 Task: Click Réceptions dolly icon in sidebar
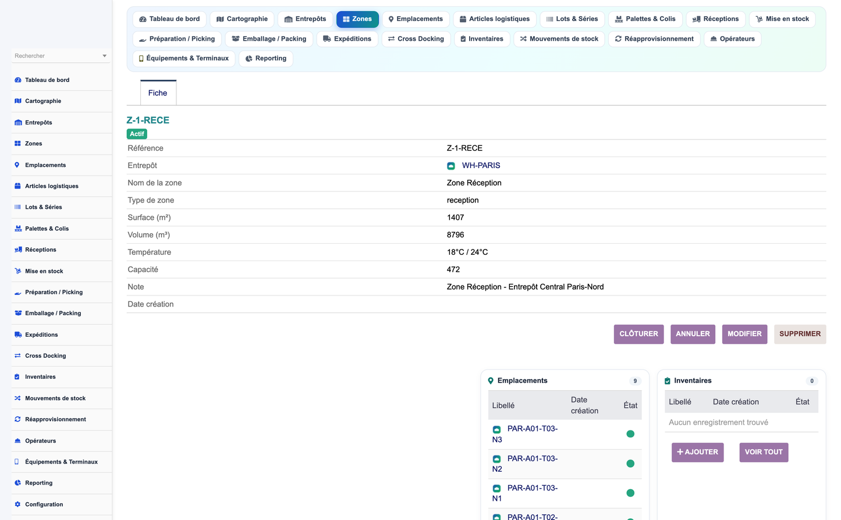[18, 250]
